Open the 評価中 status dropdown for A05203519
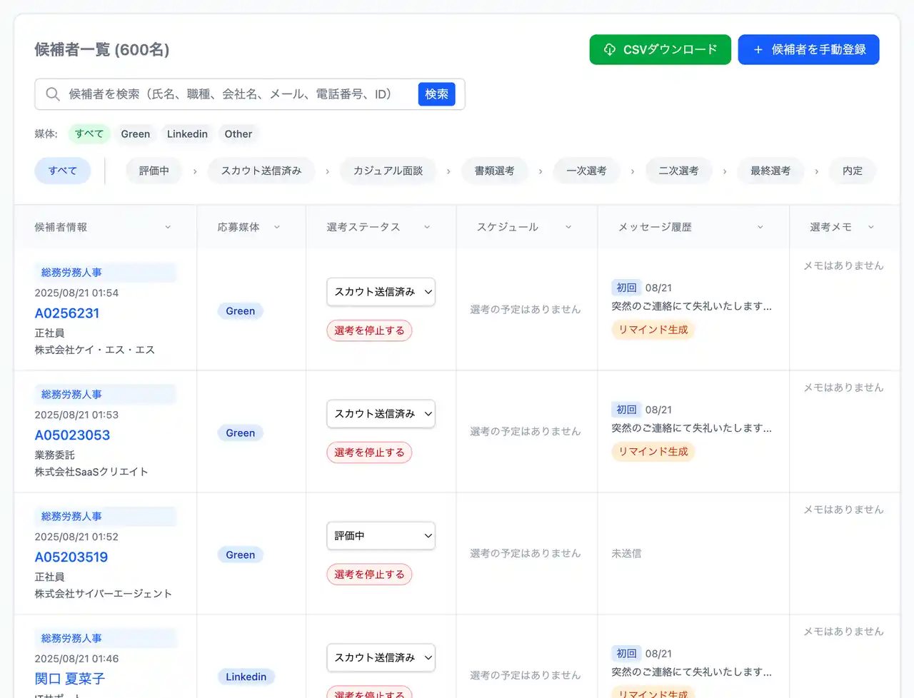The image size is (914, 698). 381,536
